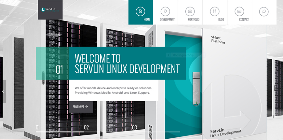The image size is (283, 140).
Task: Choose the CONTACT menu label
Action: pos(244,20)
